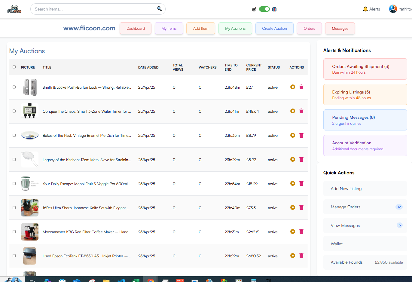Open the knife set product thumbnail

click(30, 208)
